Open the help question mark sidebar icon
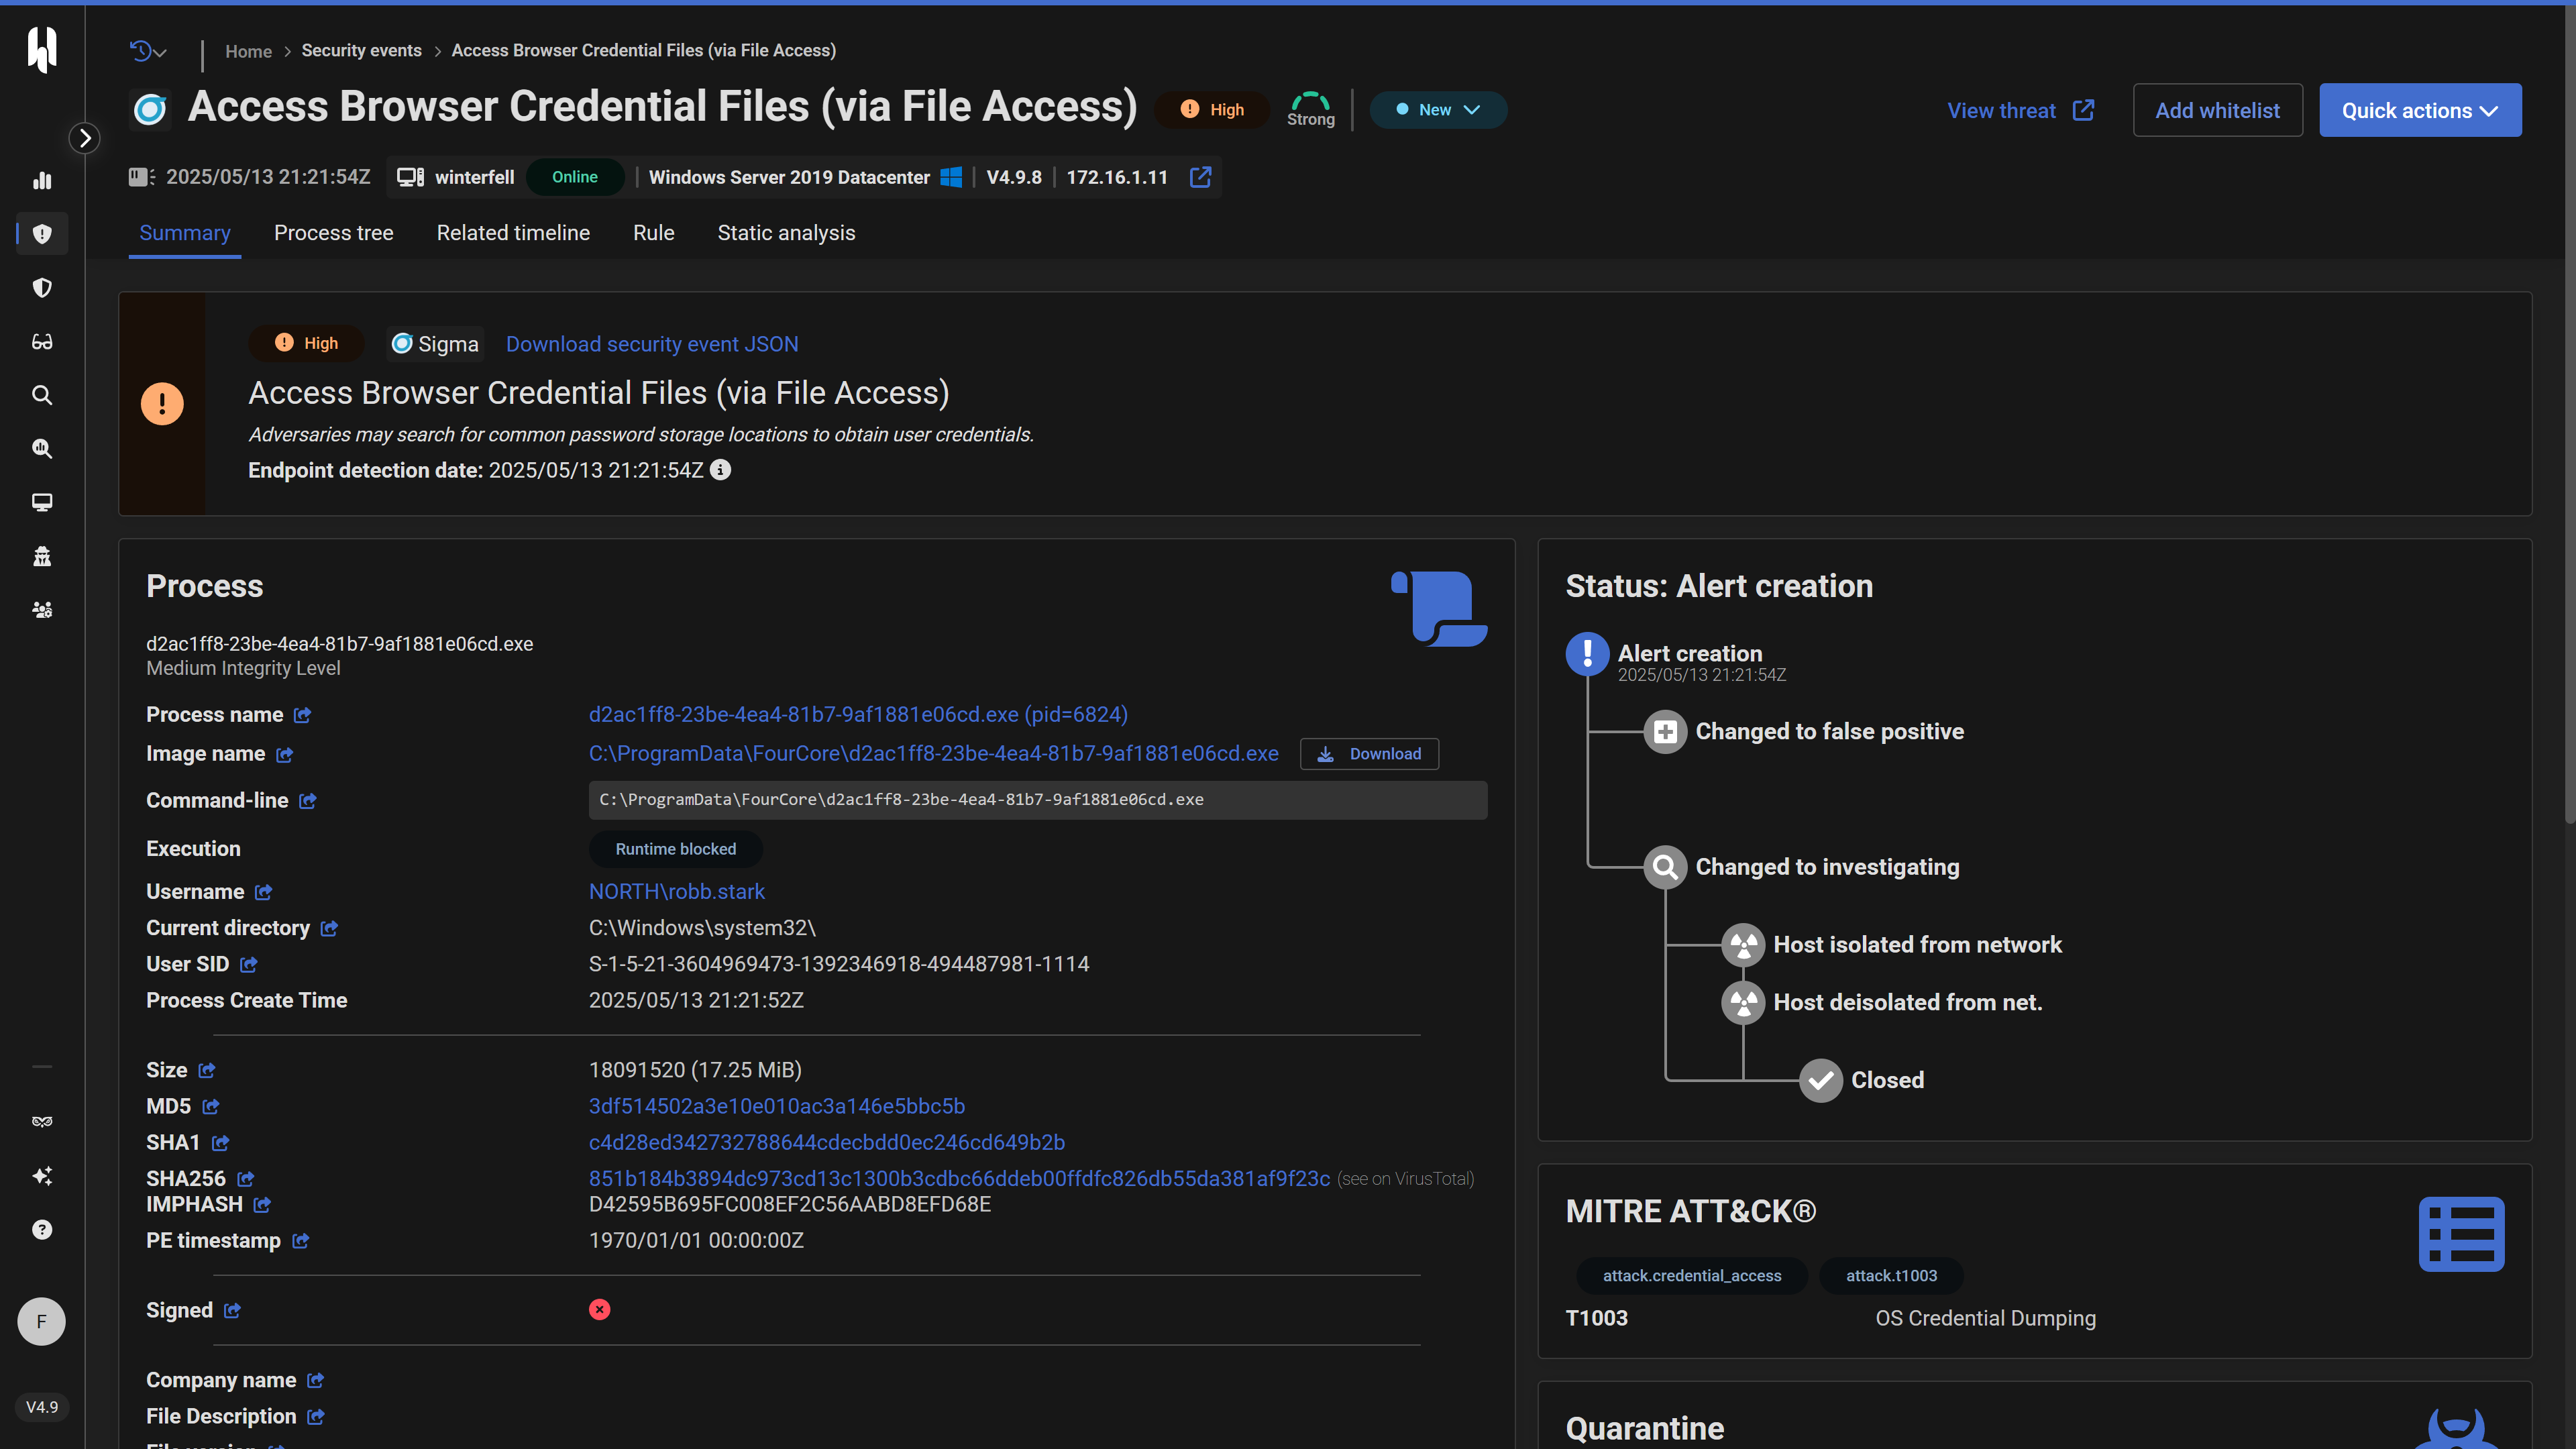The height and width of the screenshot is (1449, 2576). (42, 1230)
